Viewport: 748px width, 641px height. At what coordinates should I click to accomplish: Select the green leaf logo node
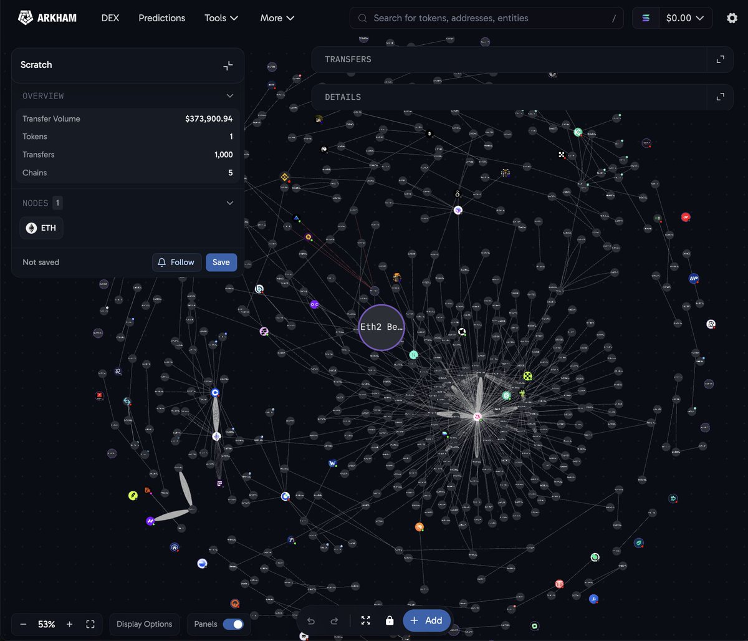[x=639, y=543]
